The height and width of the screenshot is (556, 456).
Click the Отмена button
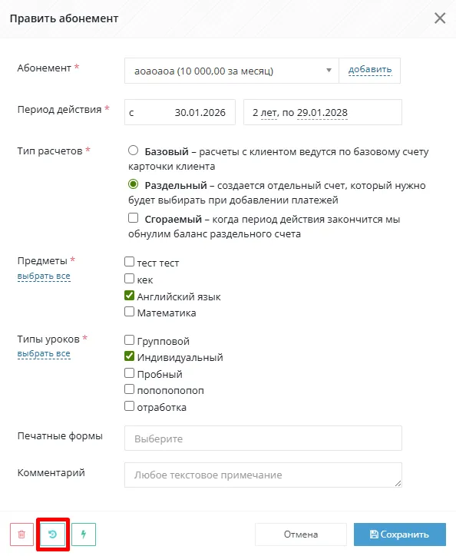click(301, 534)
